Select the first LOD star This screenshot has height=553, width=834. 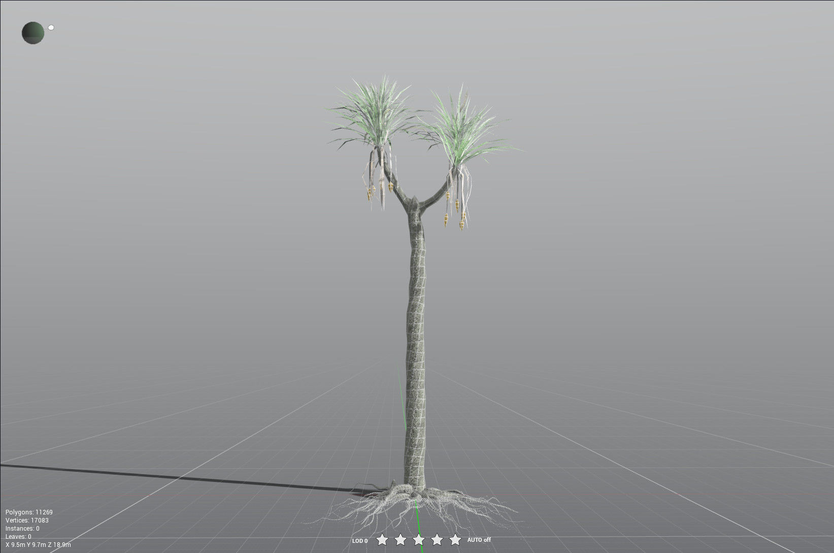coord(382,539)
